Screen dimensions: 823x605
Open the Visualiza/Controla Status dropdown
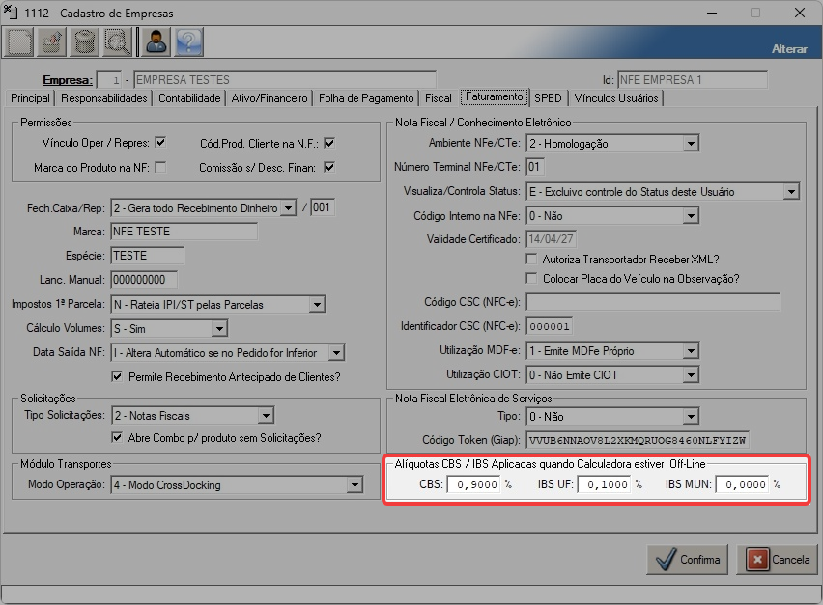click(x=791, y=192)
